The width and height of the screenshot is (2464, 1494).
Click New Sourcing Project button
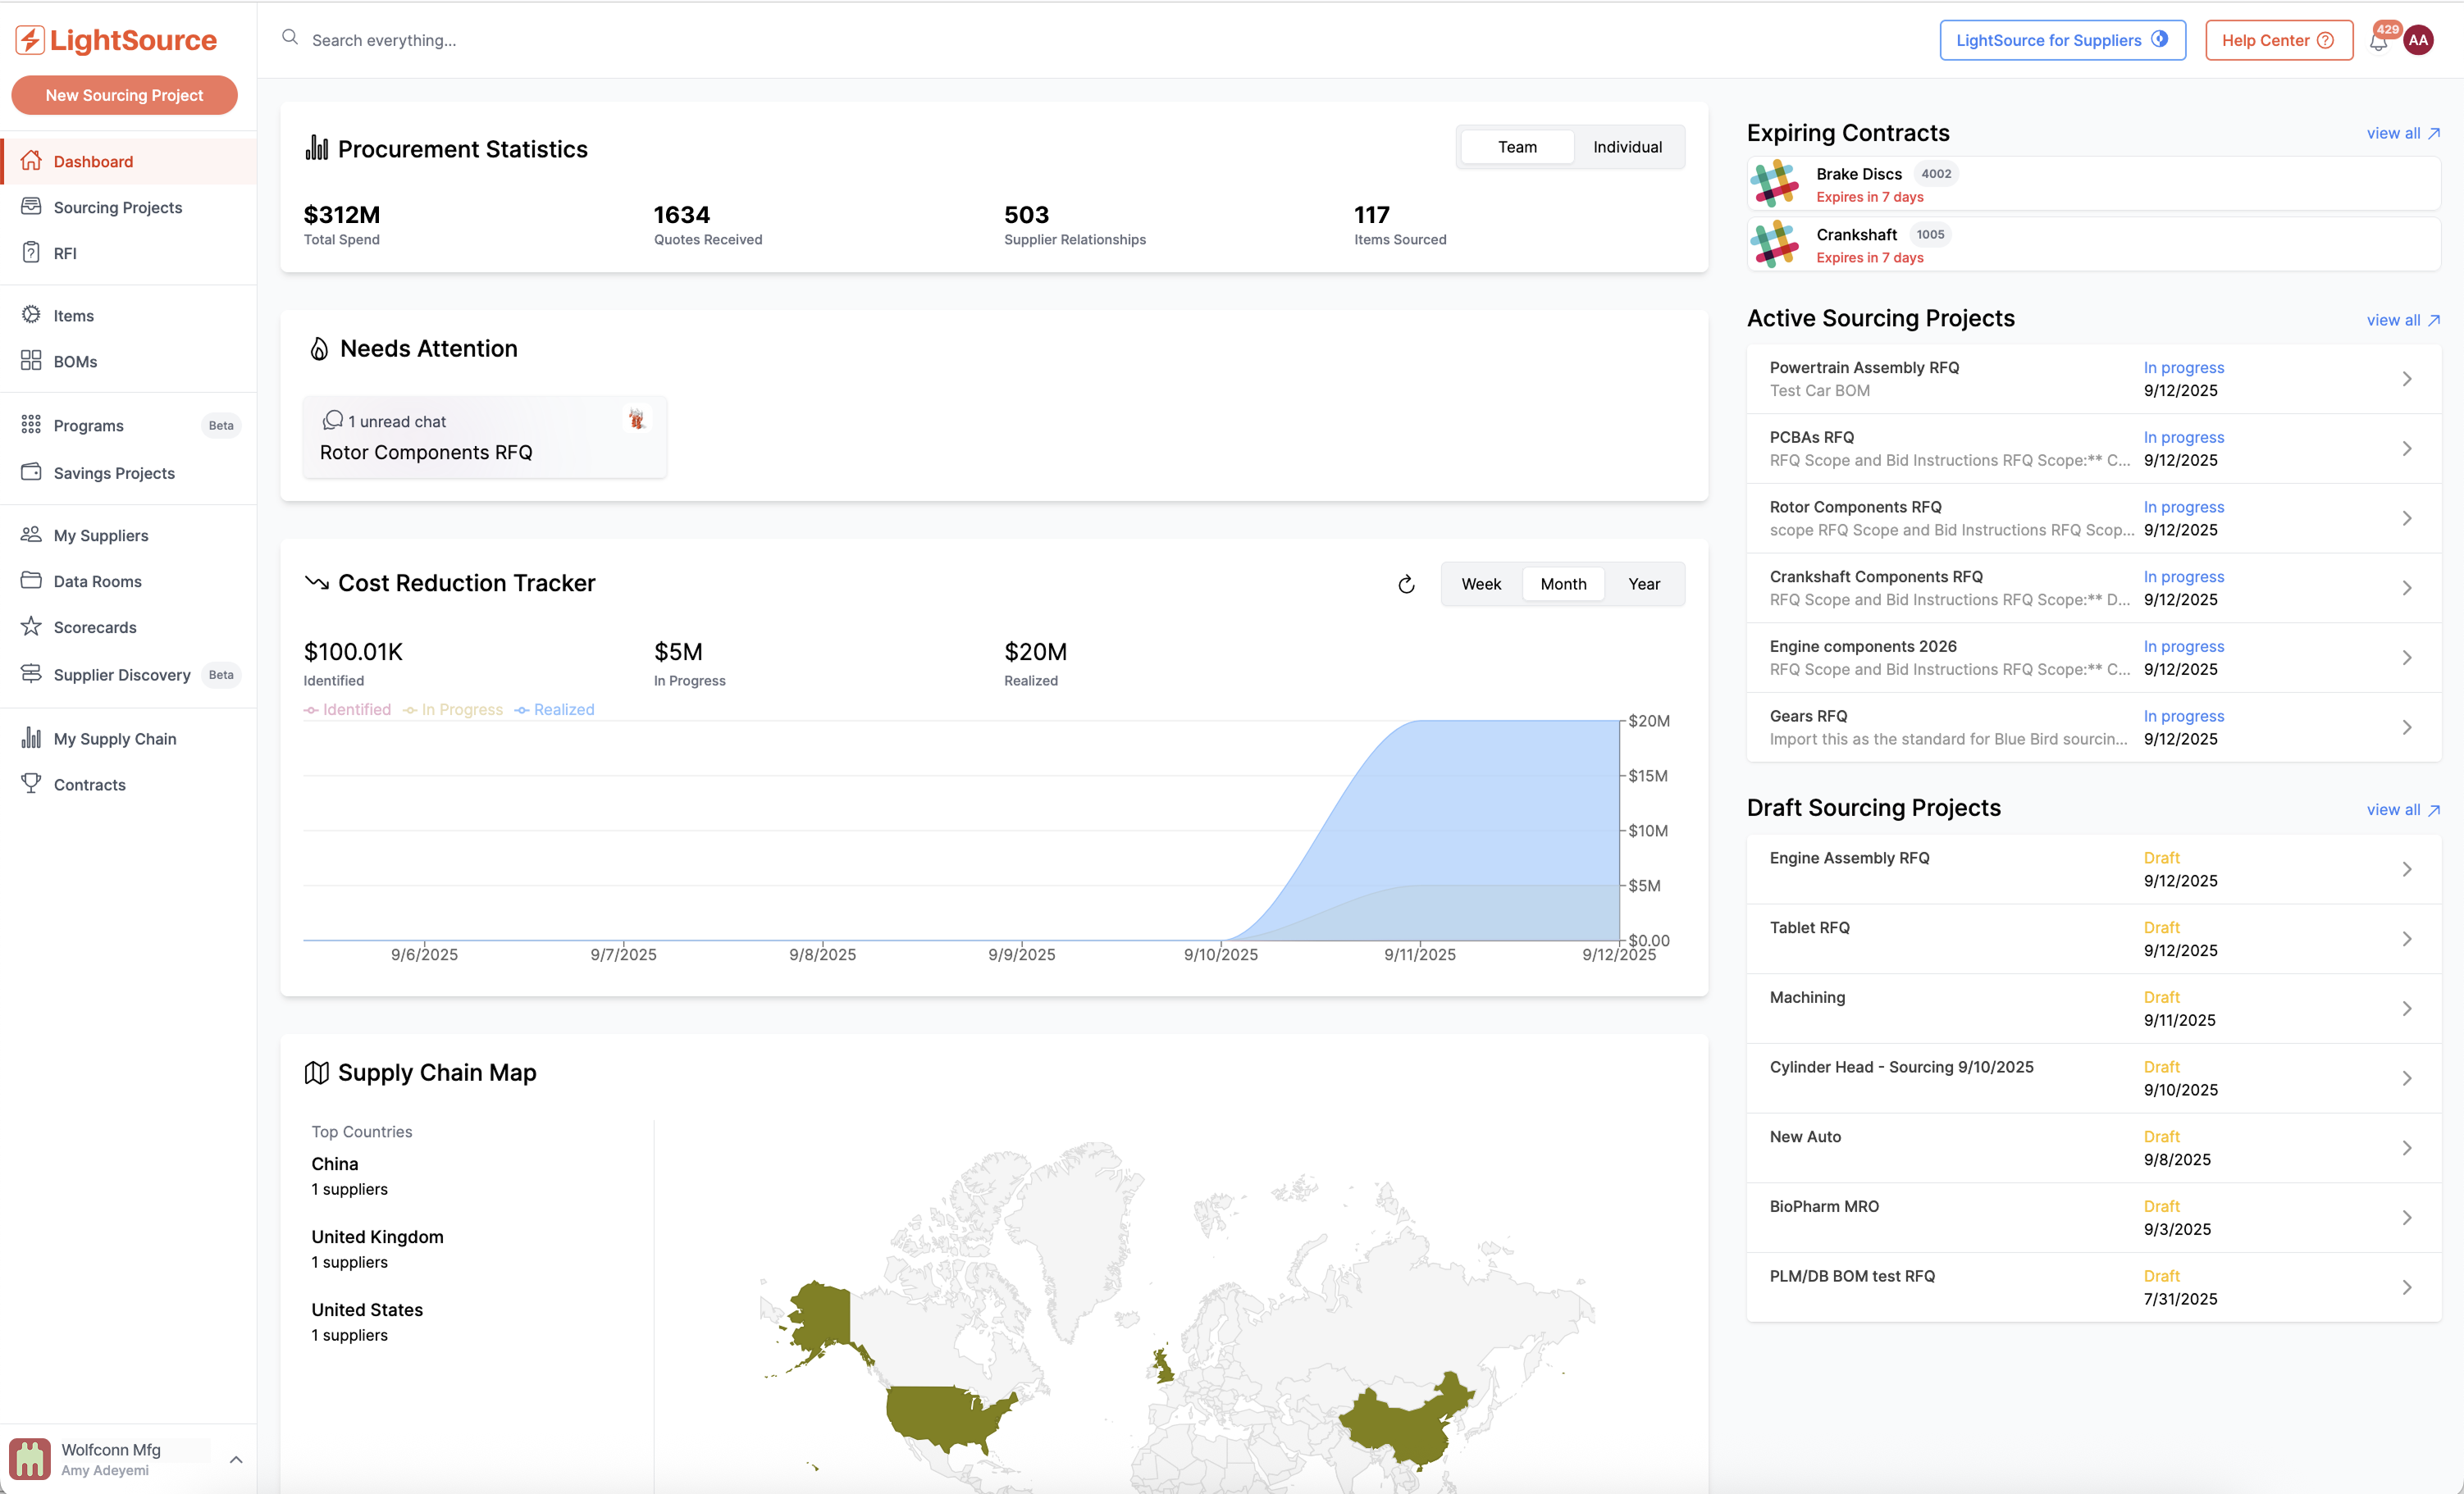(x=124, y=95)
